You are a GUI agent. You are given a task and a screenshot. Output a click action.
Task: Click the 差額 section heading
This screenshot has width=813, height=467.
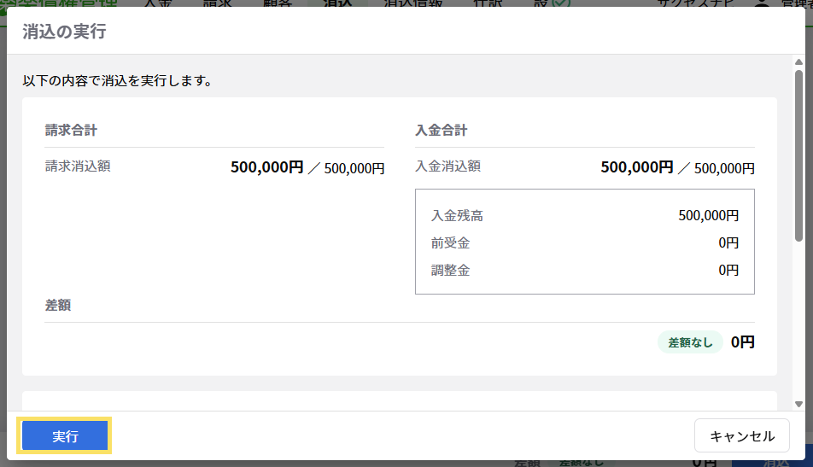point(58,306)
